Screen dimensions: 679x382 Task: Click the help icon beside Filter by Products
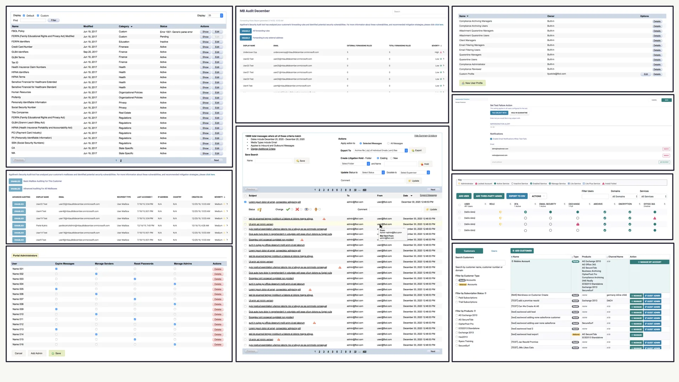475,311
